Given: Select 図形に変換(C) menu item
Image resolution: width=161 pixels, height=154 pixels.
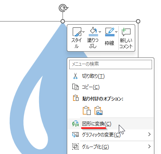Looking at the screenshot, I should coord(111,124).
